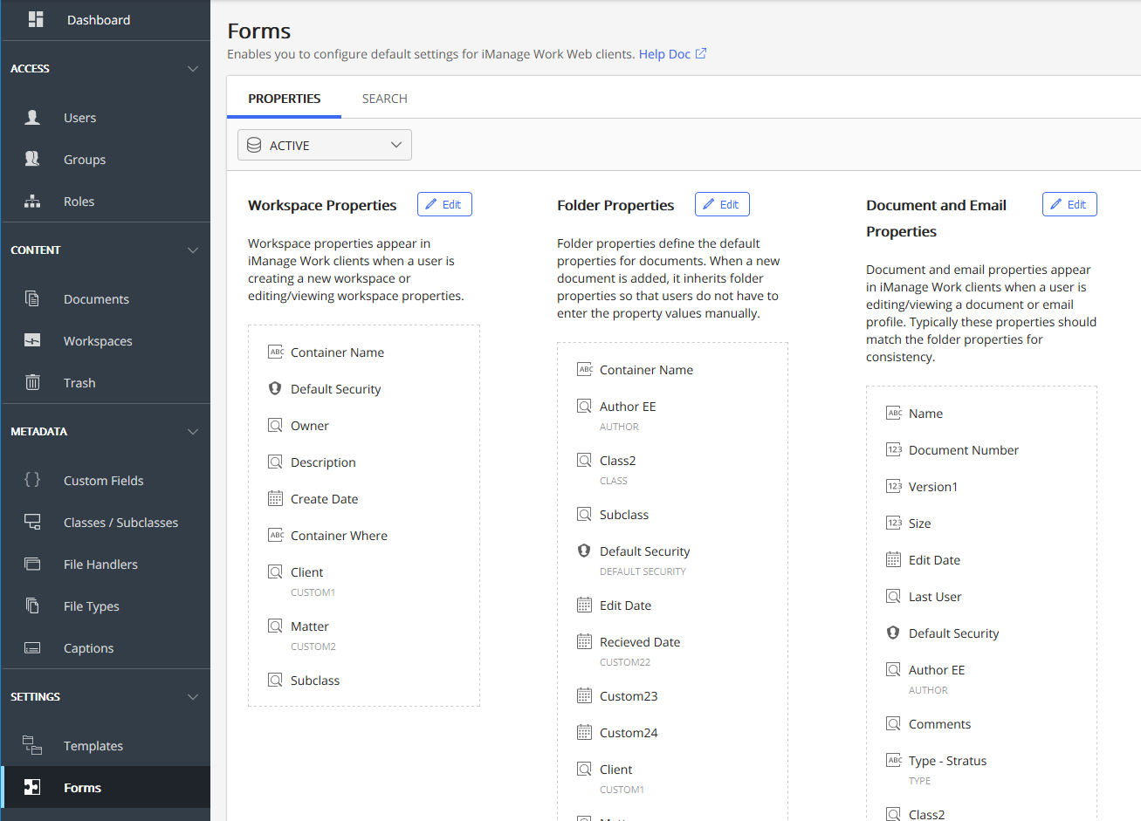This screenshot has height=821, width=1141.
Task: Collapse the METADATA section chevron
Action: [193, 432]
